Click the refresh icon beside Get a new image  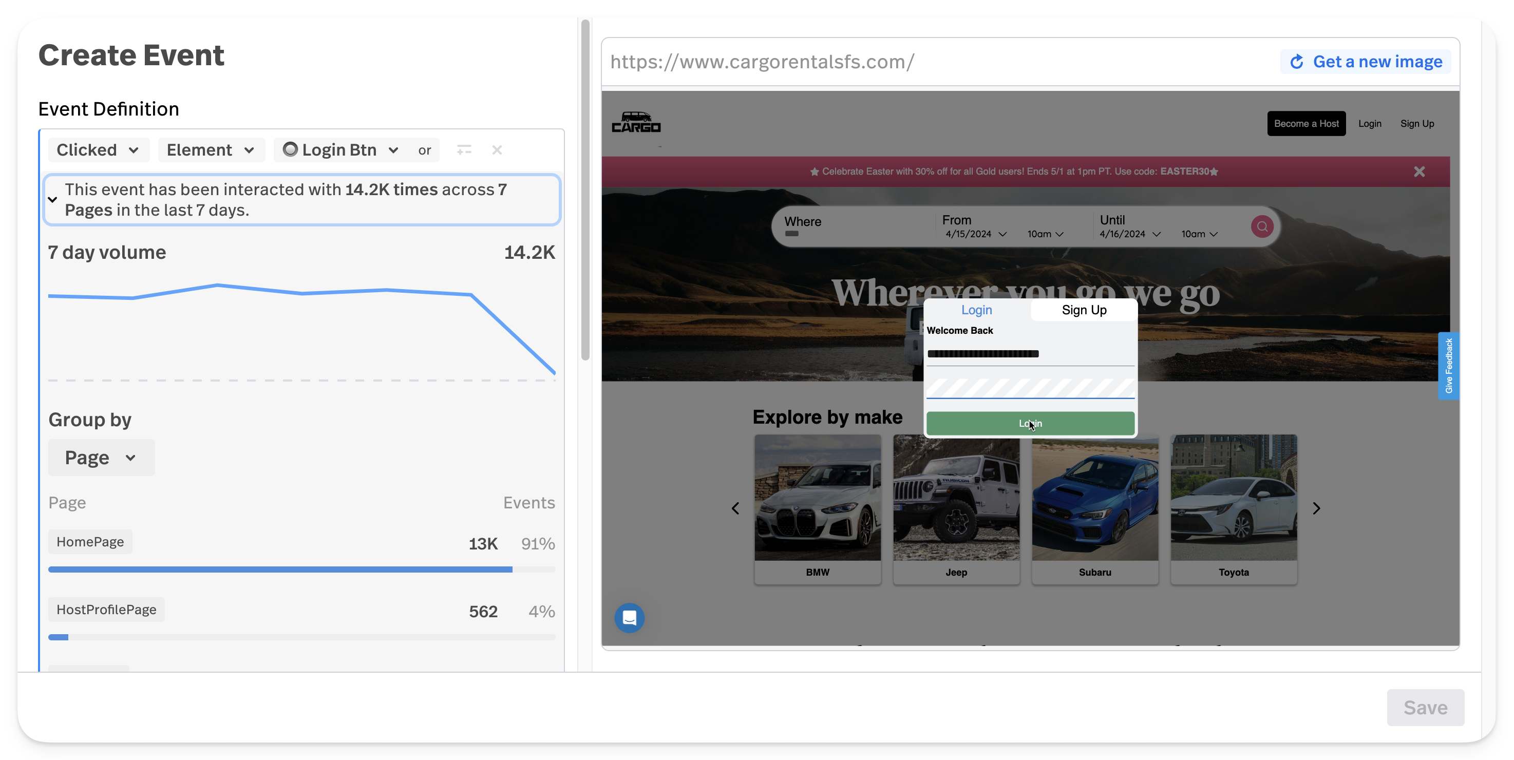pyautogui.click(x=1297, y=62)
